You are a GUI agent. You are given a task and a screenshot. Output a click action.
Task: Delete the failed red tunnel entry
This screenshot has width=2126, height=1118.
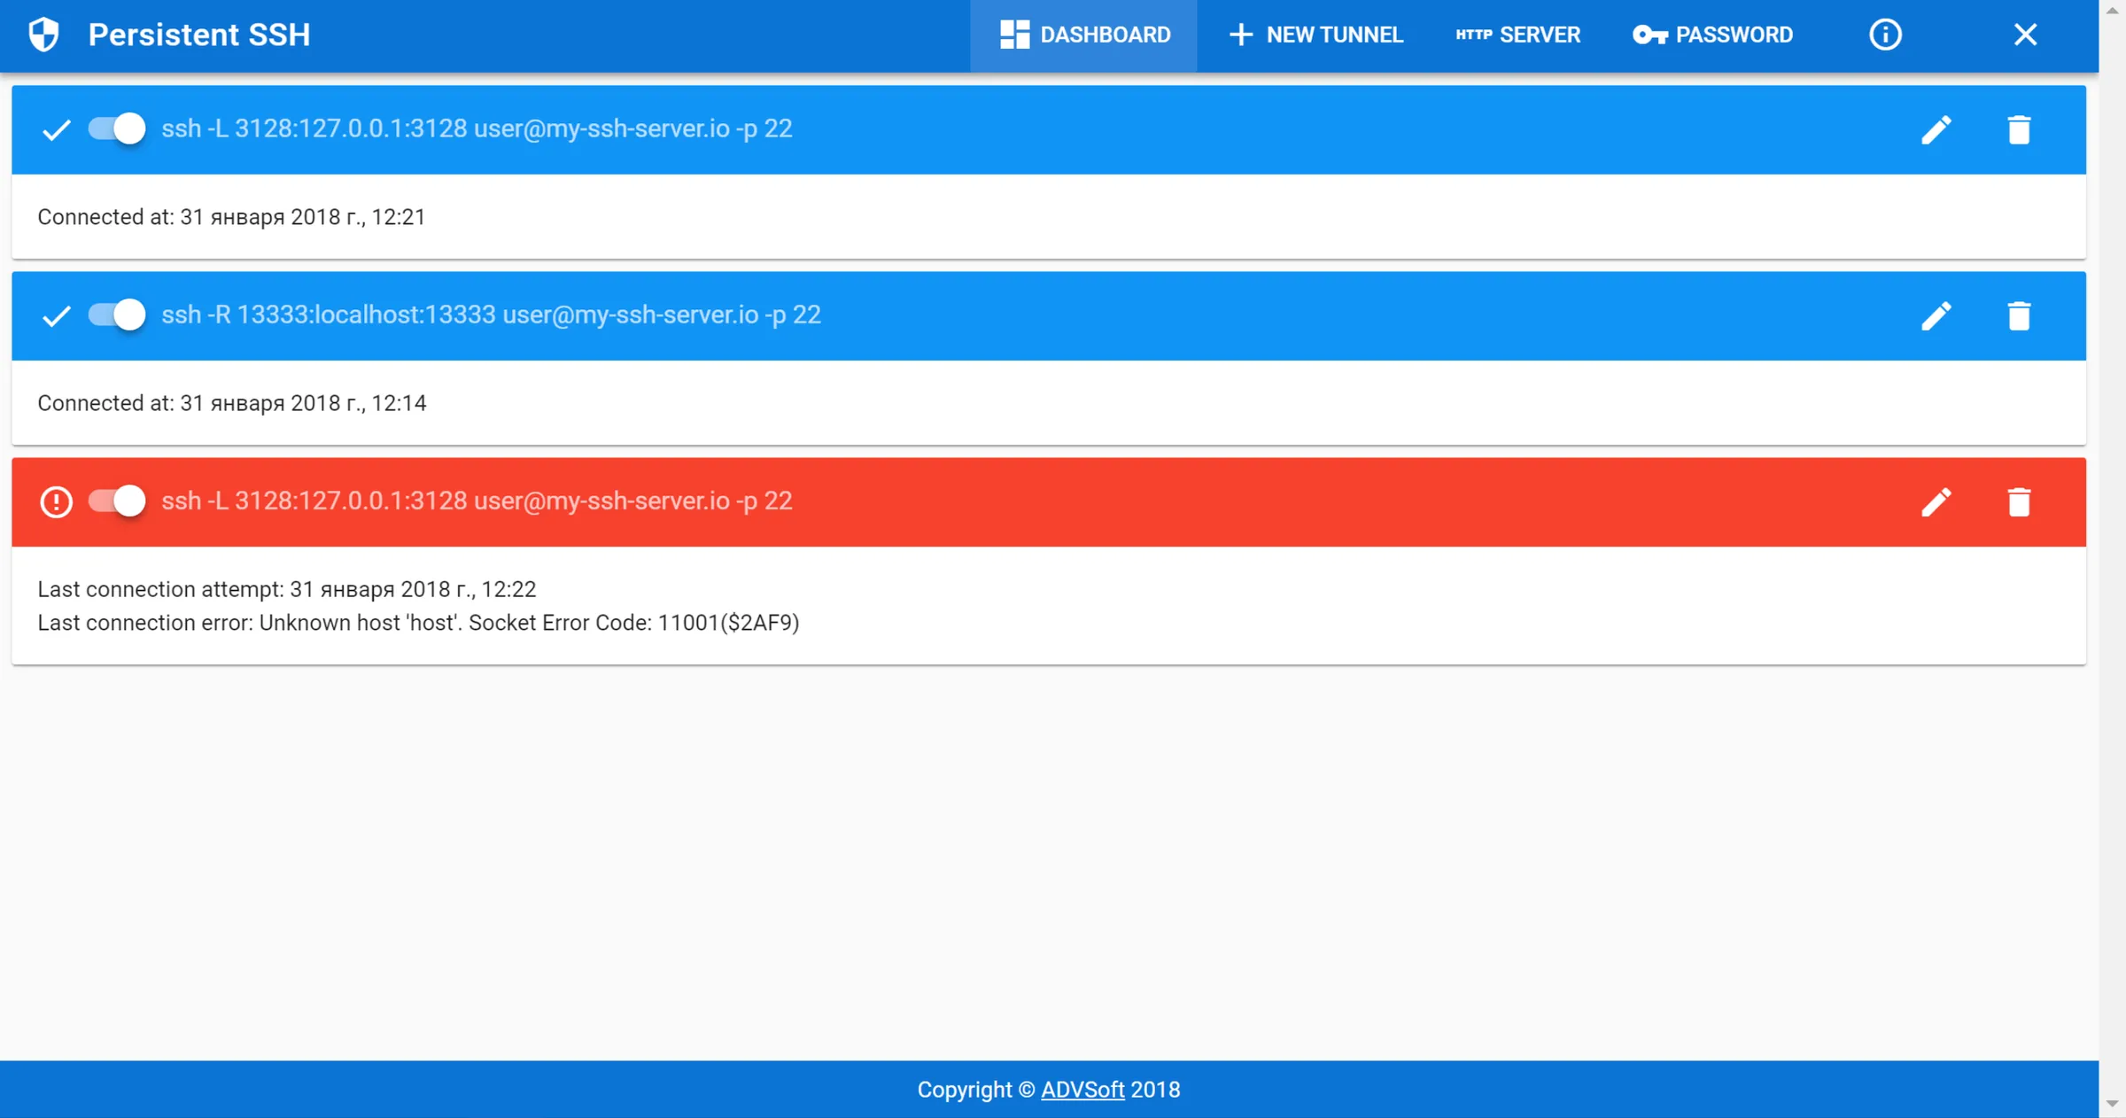point(2020,501)
